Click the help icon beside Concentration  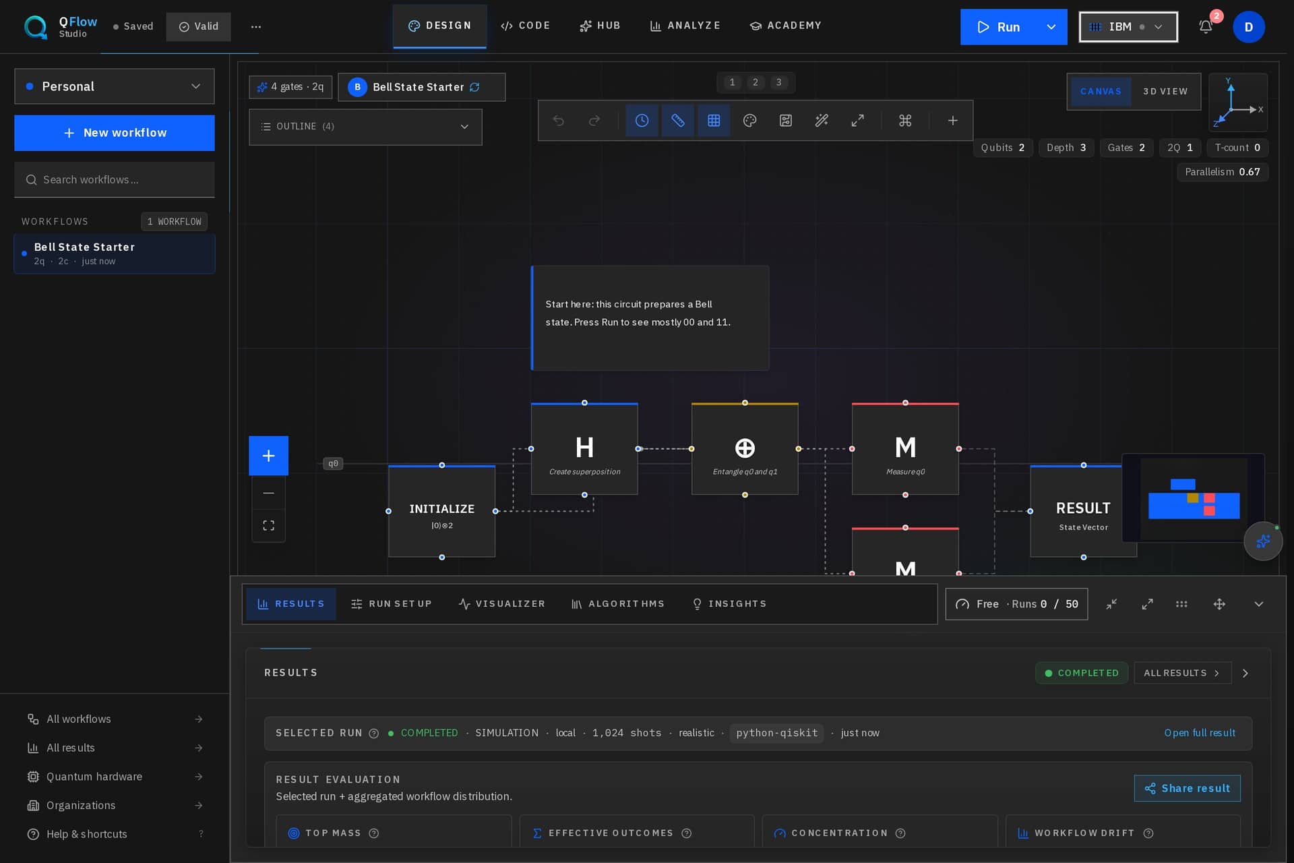pyautogui.click(x=900, y=833)
